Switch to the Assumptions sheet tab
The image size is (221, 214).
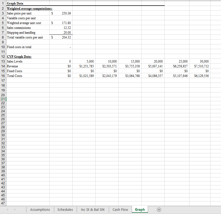coord(40,210)
